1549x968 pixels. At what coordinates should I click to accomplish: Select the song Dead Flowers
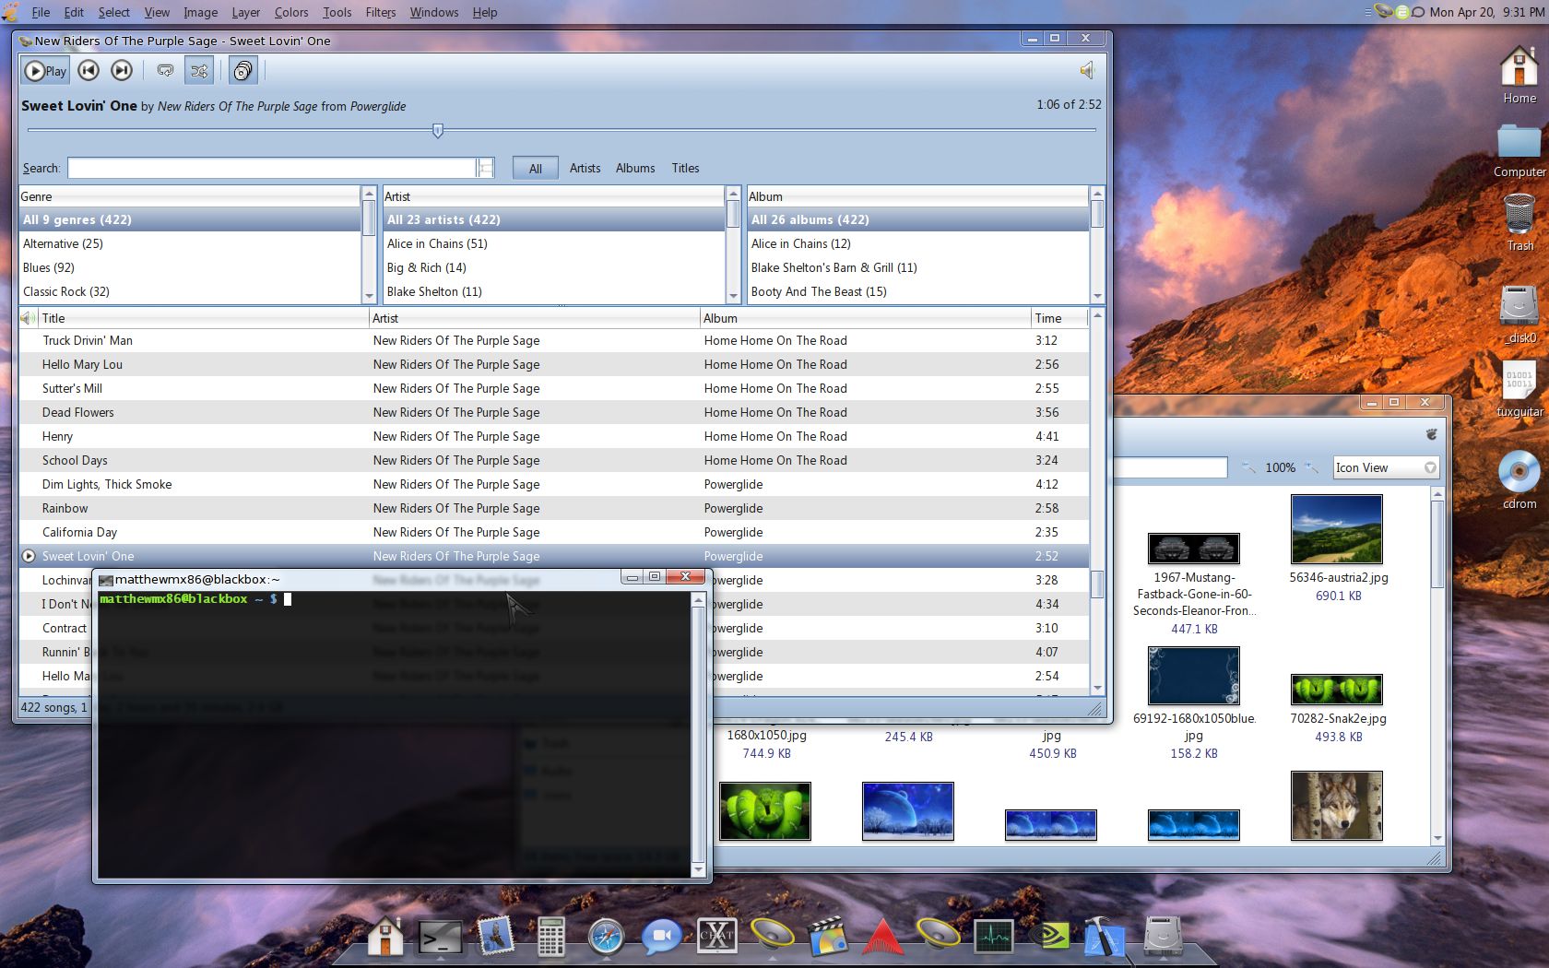coord(553,413)
